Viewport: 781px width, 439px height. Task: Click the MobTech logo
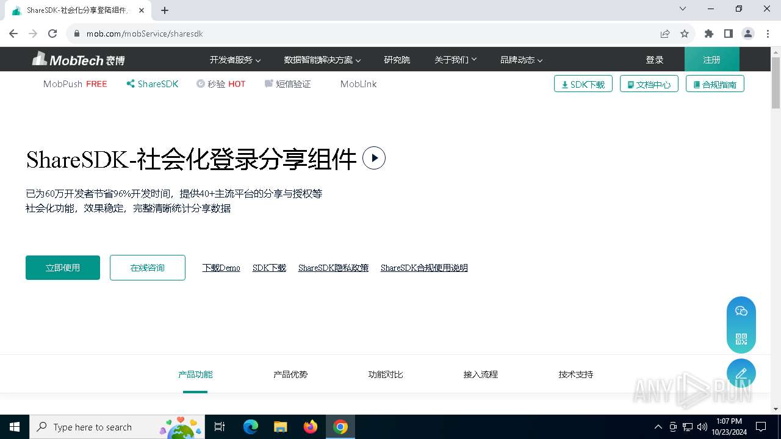[78, 59]
